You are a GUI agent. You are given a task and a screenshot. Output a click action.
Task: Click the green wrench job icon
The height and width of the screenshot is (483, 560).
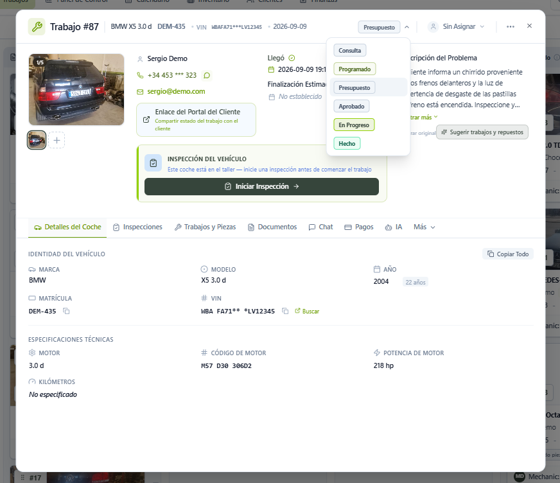[37, 27]
